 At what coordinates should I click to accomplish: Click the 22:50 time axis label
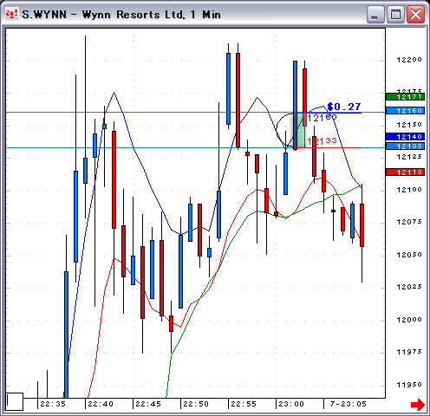(x=196, y=404)
